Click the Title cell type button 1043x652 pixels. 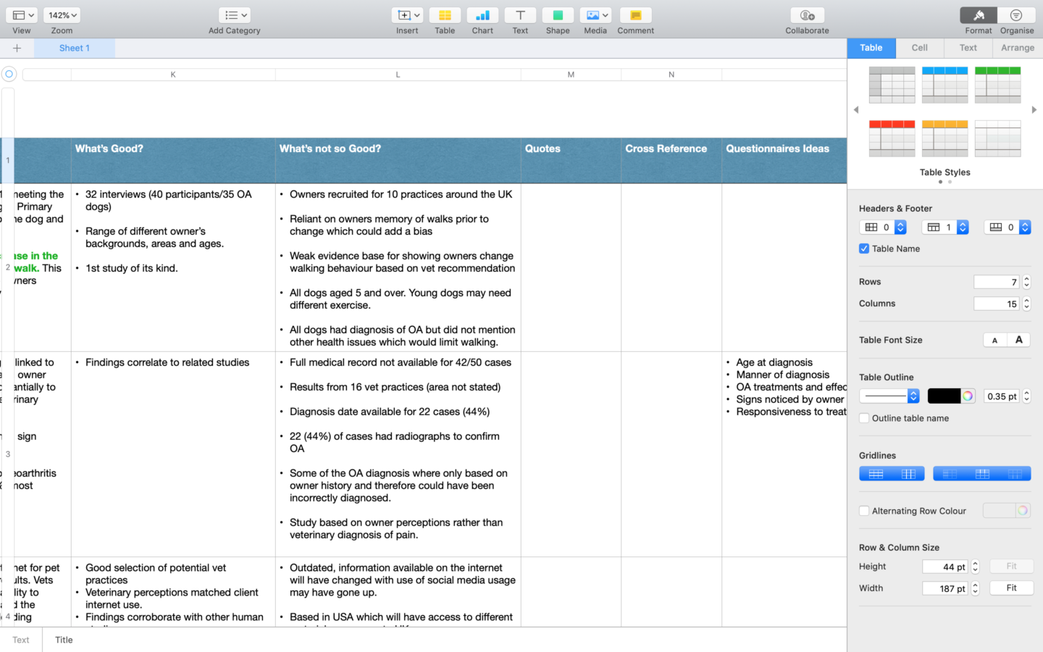64,640
